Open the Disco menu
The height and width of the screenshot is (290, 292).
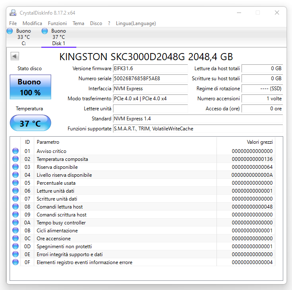(x=96, y=23)
